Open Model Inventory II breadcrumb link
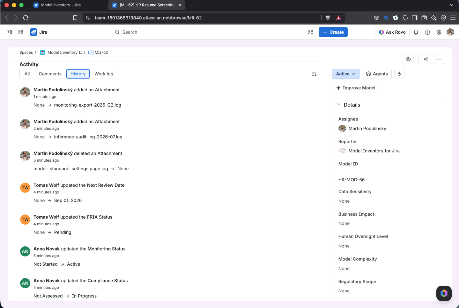This screenshot has width=459, height=308. click(x=65, y=52)
